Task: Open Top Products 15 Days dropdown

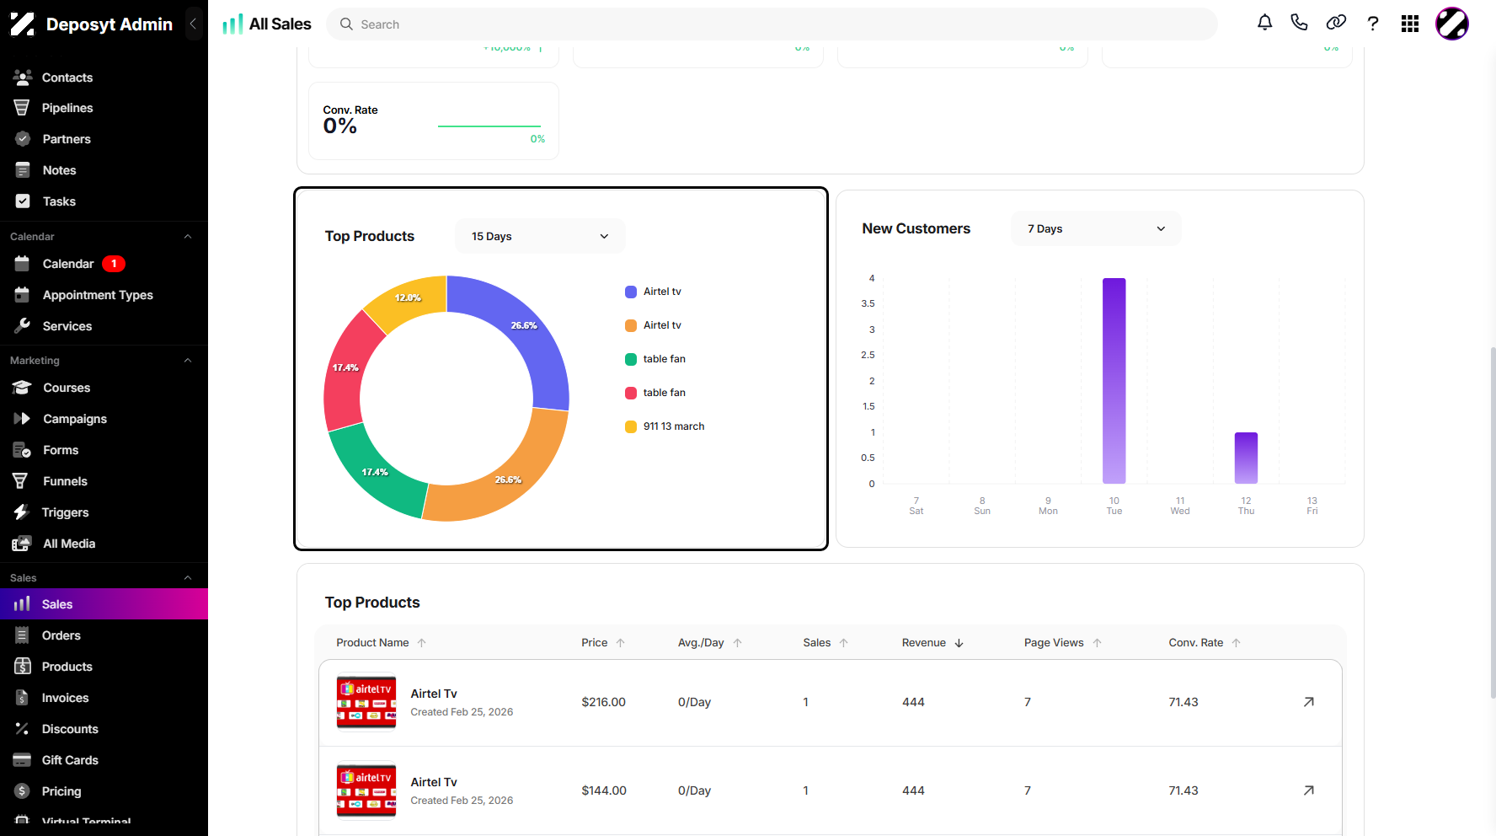Action: point(540,236)
